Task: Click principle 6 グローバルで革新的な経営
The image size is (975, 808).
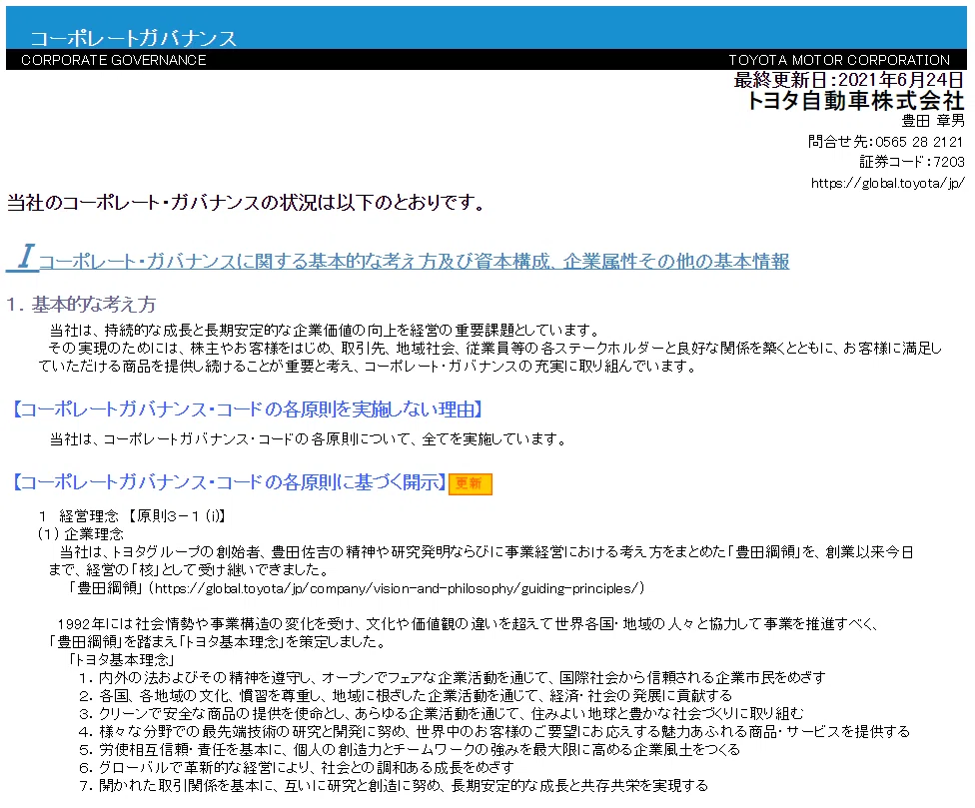Action: [x=297, y=768]
